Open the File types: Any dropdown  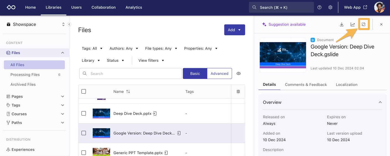coord(161,49)
